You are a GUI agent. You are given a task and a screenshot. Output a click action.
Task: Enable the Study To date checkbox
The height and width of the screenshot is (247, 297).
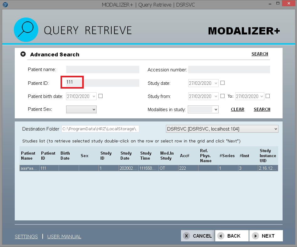(x=268, y=96)
